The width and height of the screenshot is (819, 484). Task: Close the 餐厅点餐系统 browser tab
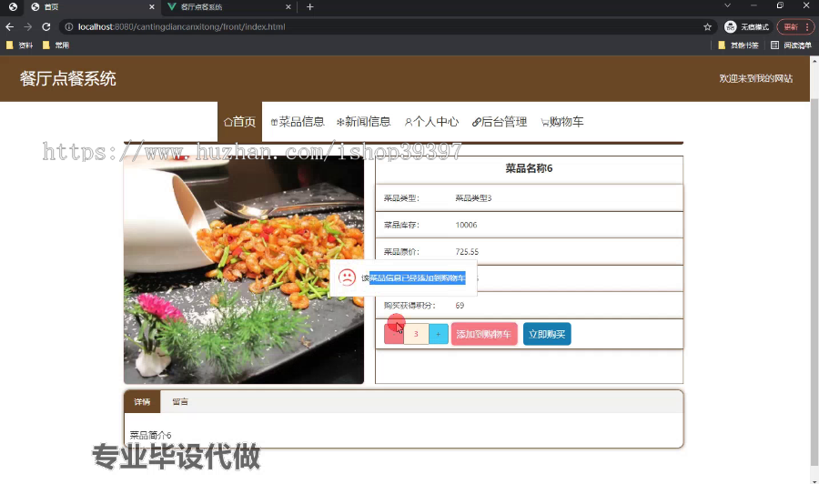coord(288,6)
